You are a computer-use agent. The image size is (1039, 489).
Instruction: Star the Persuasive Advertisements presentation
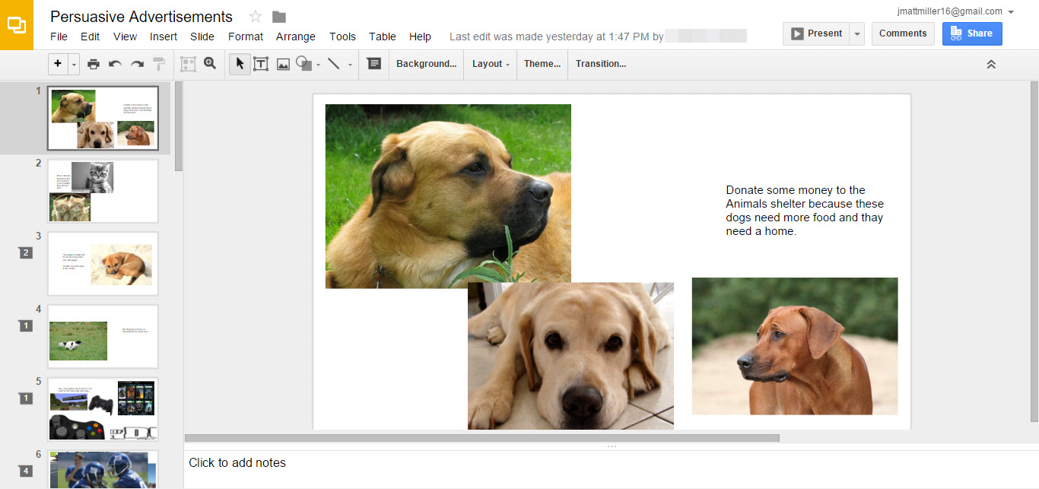(256, 17)
